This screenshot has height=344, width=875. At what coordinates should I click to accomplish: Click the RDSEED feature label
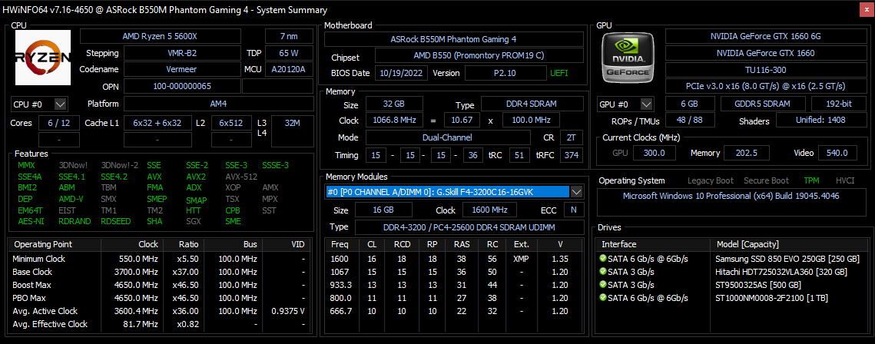click(x=116, y=221)
